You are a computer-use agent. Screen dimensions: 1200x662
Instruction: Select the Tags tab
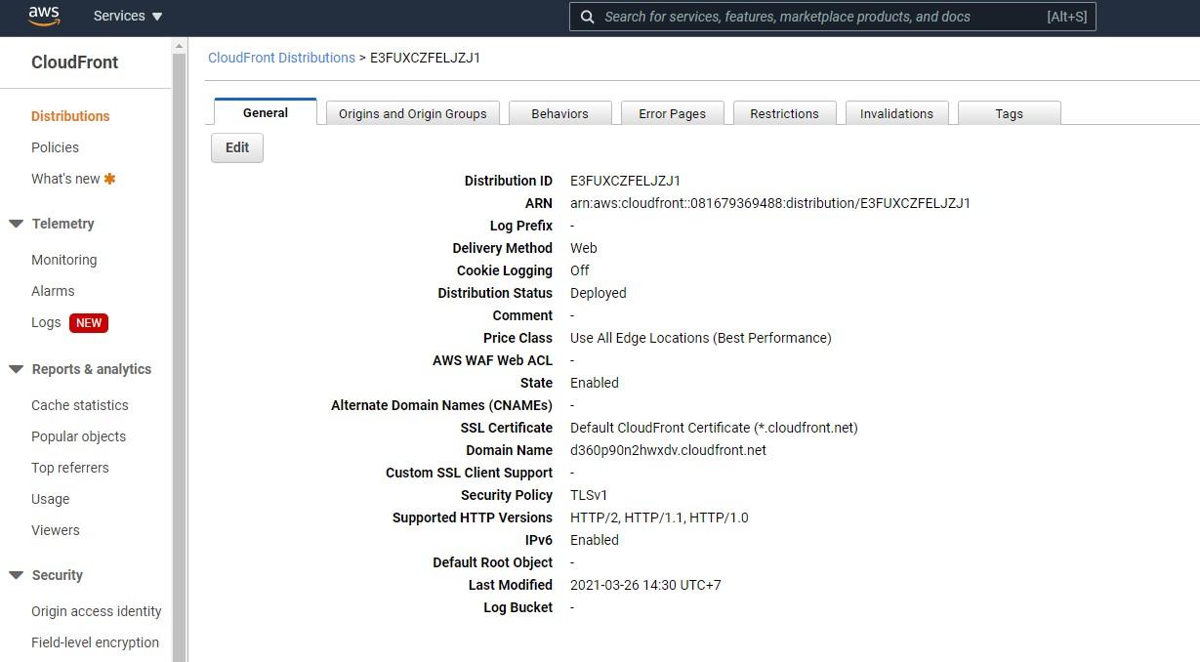click(x=1009, y=113)
